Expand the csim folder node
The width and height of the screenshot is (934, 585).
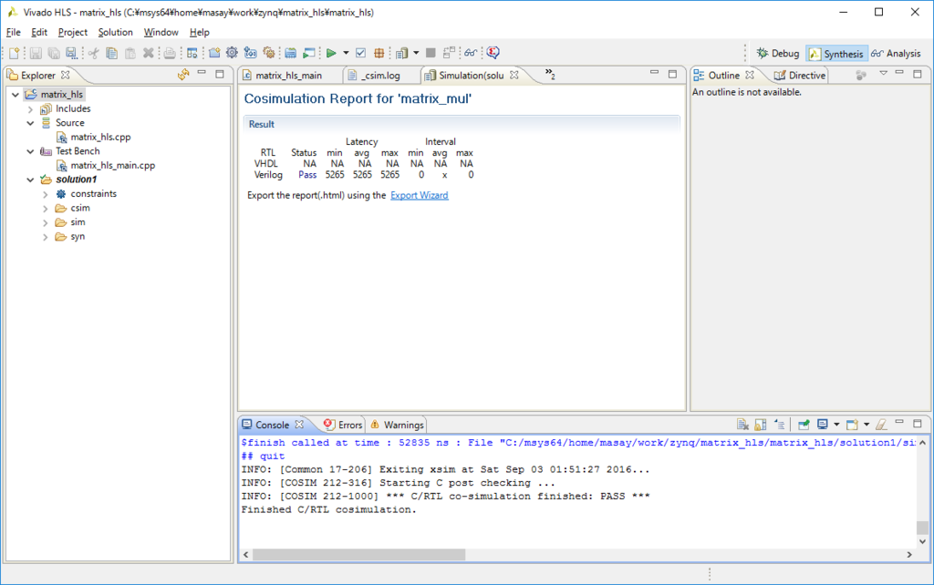(x=46, y=209)
